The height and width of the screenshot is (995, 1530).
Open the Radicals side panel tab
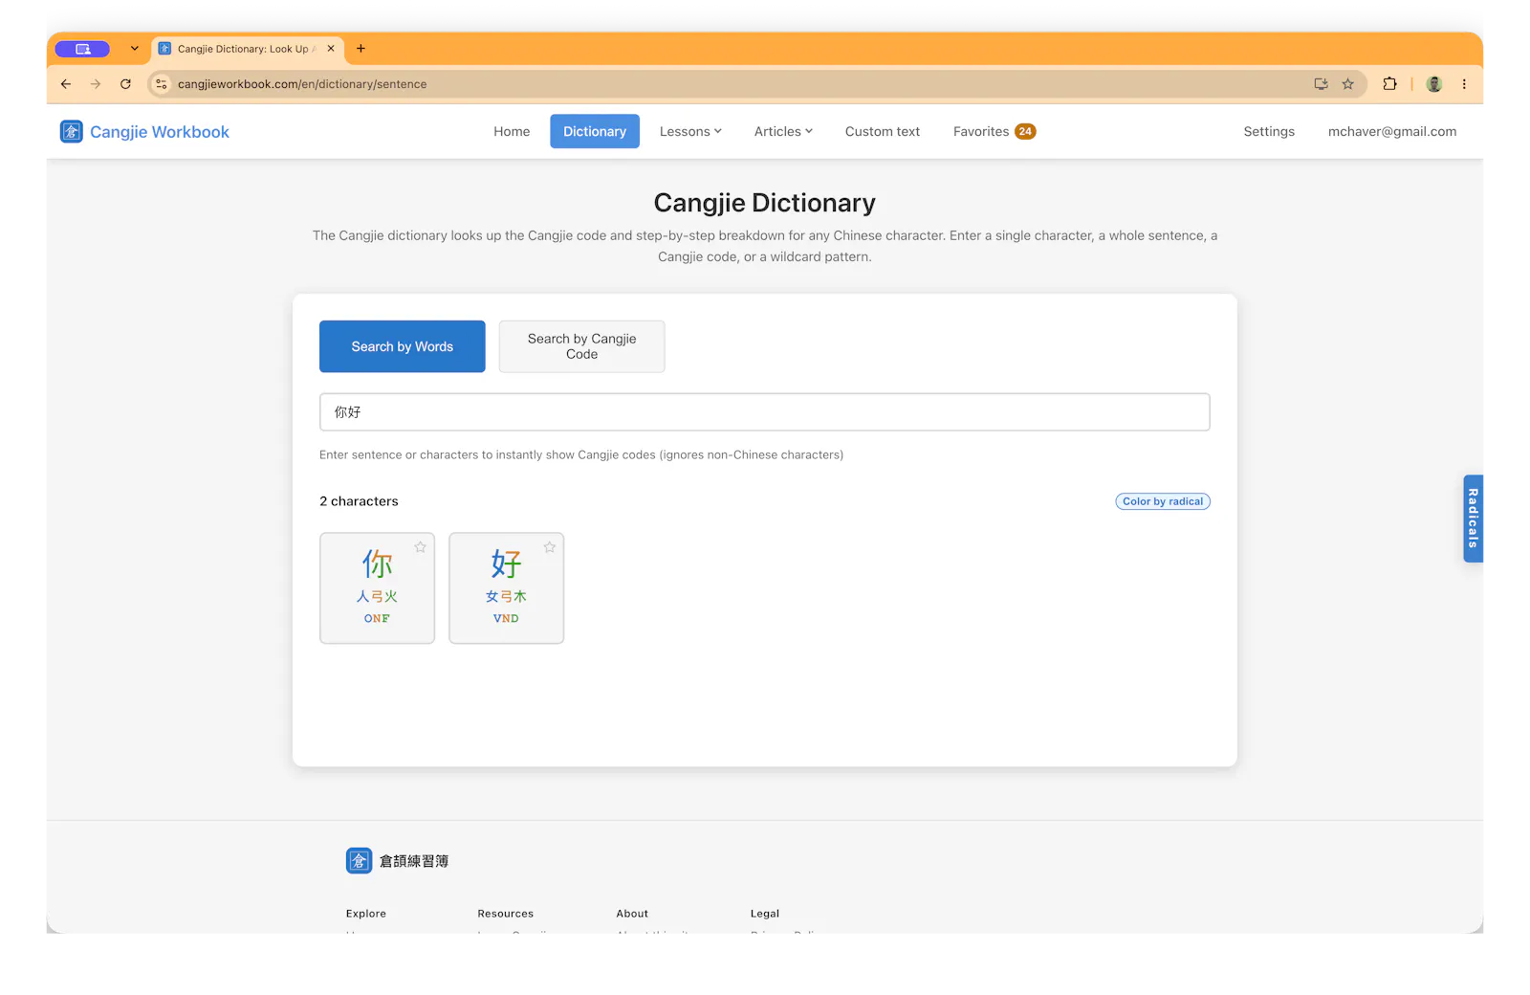coord(1473,519)
